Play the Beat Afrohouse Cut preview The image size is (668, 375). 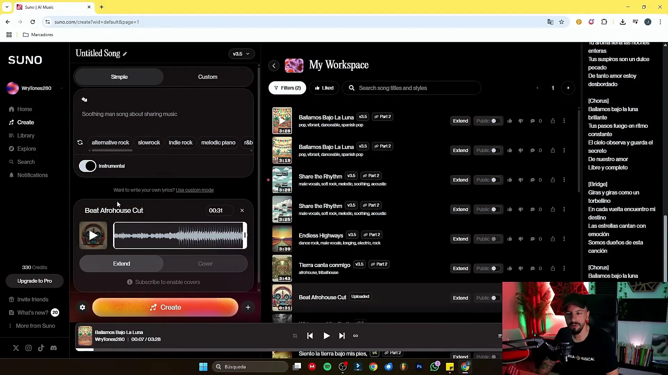(x=93, y=235)
